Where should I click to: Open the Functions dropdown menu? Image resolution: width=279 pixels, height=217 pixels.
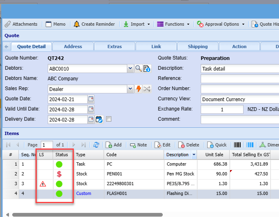pos(173,24)
